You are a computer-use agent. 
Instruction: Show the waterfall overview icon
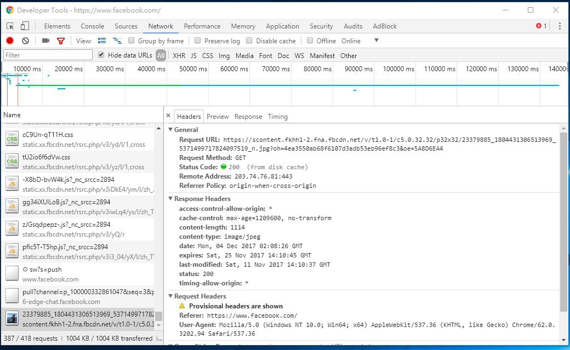[x=117, y=41]
